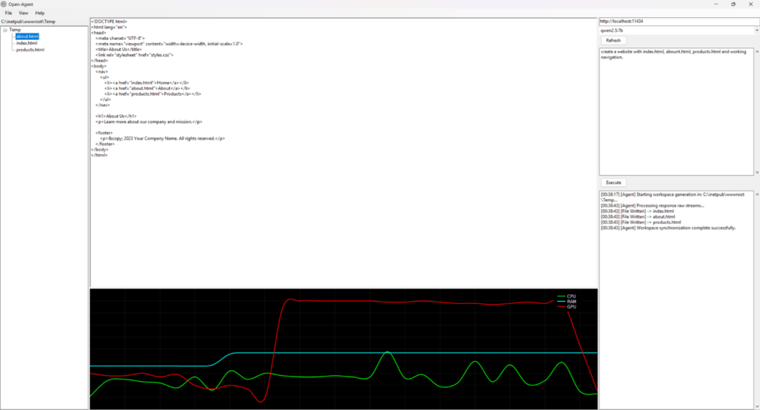Click the DOCTYPE line in code editor
This screenshot has width=760, height=410.
click(x=109, y=22)
